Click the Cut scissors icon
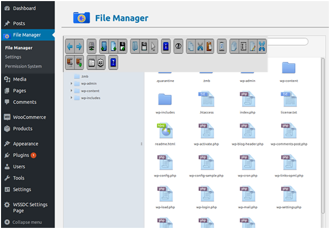 (x=200, y=46)
